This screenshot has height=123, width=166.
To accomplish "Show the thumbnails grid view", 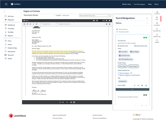I will click(24, 24).
